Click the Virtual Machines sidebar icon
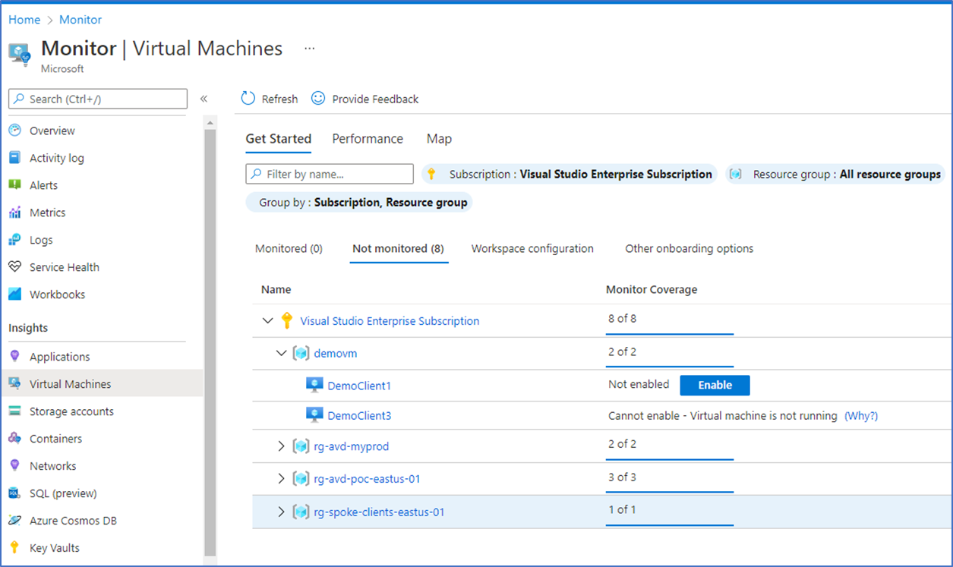Screen dimensions: 953x567 click(x=14, y=384)
